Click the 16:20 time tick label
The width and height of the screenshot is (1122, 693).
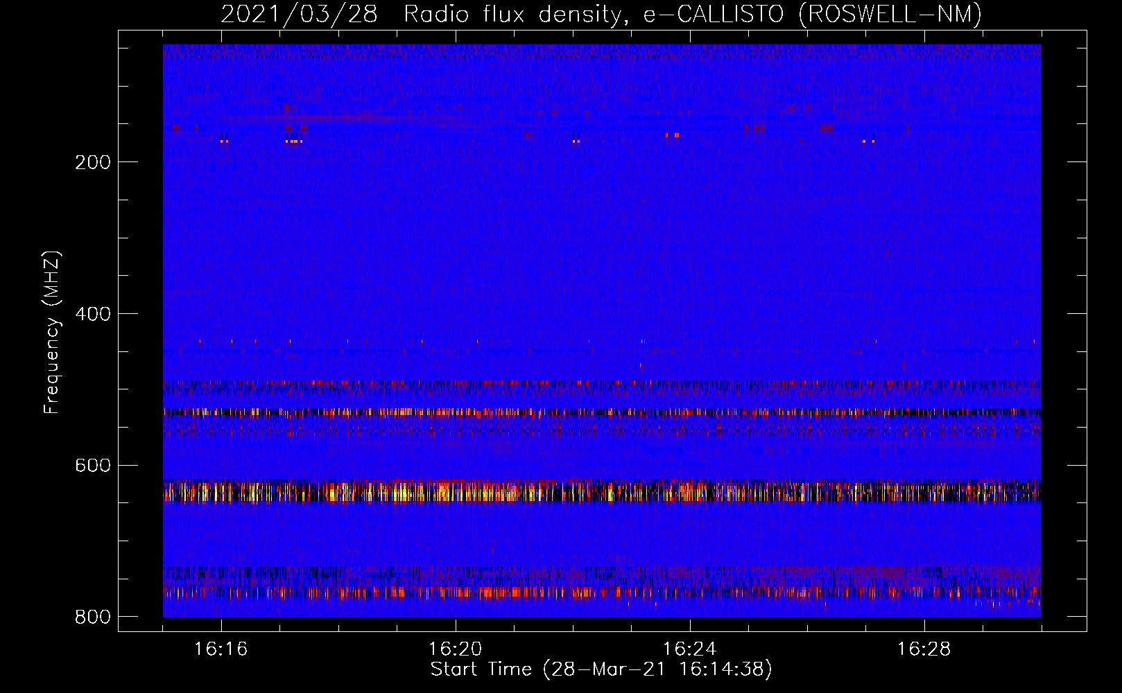(x=456, y=649)
